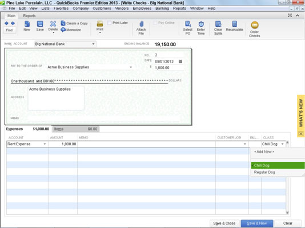Expand the Rent Expense account dropdown
The width and height of the screenshot is (305, 228).
pos(45,144)
